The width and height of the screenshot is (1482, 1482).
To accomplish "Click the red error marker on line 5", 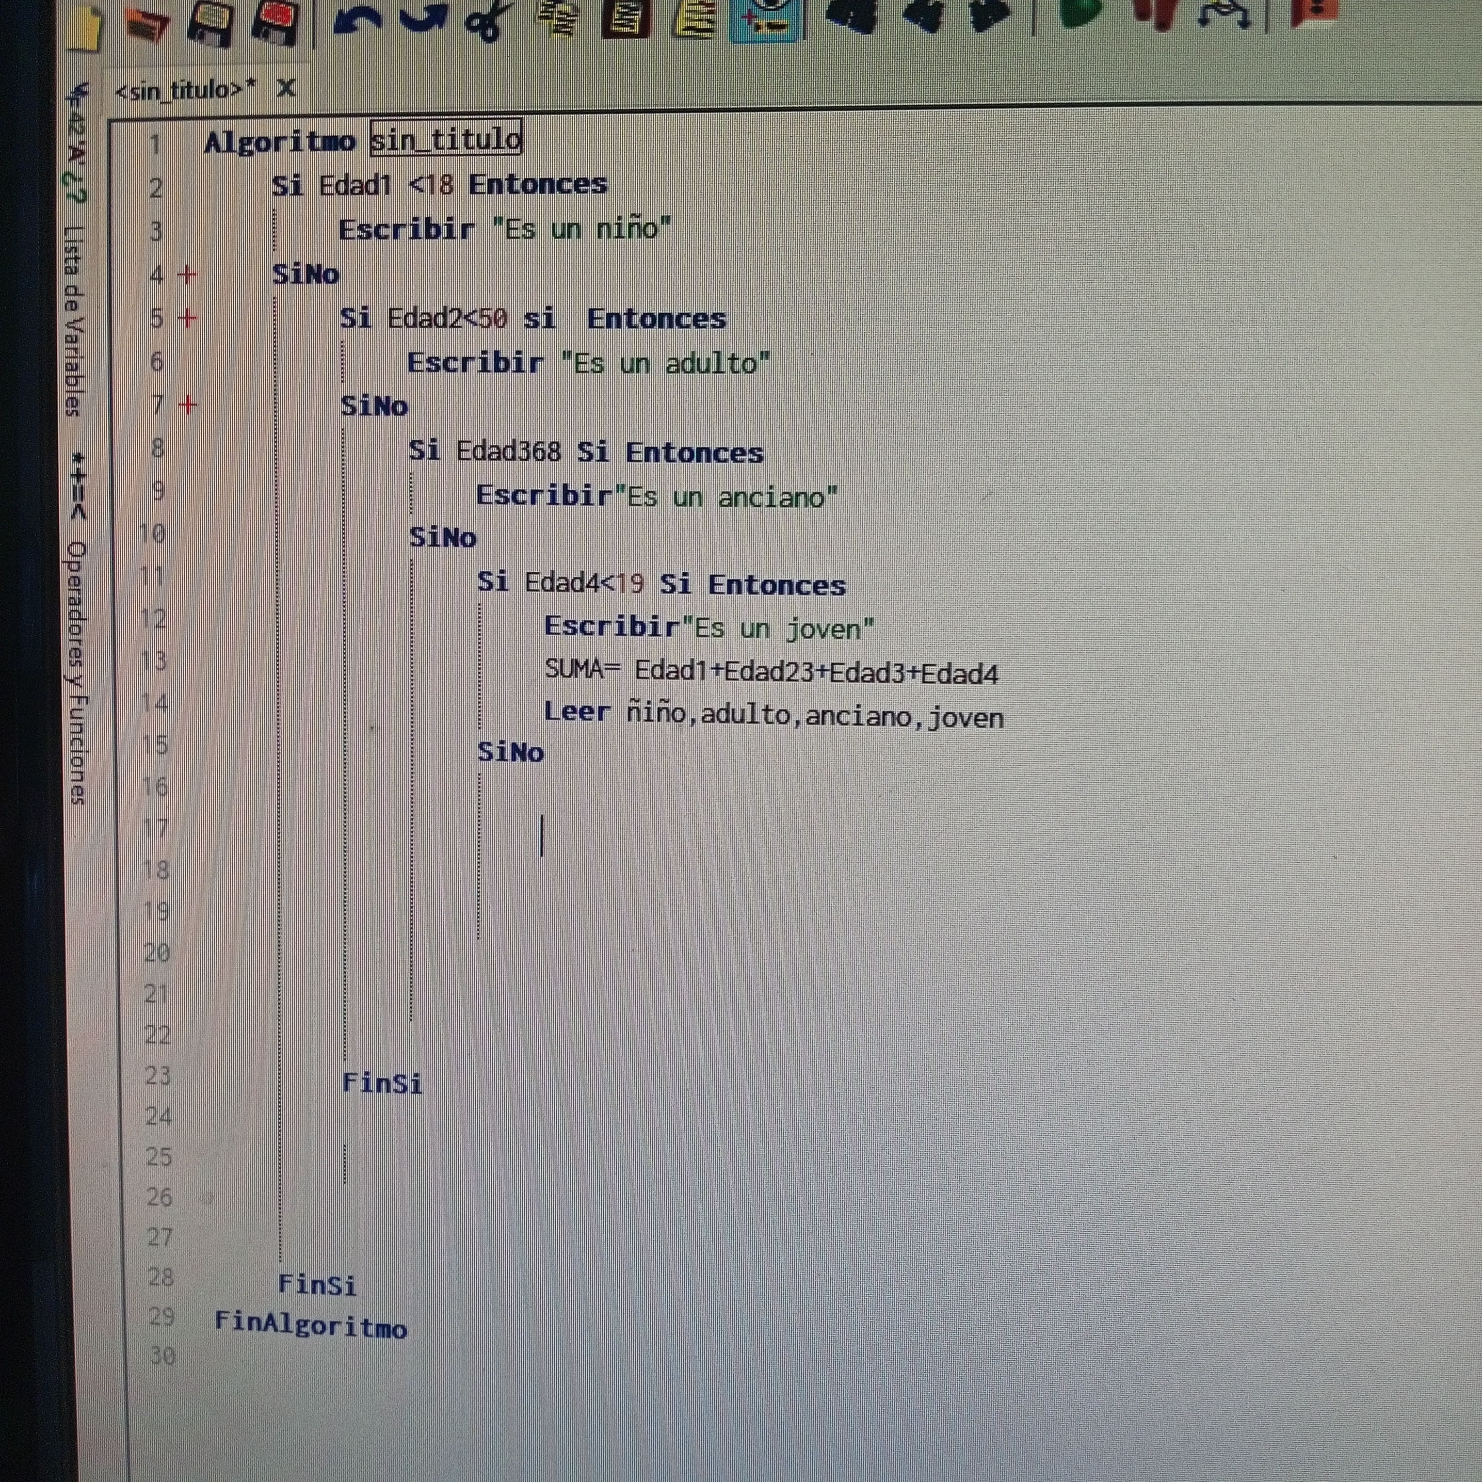I will coord(187,318).
